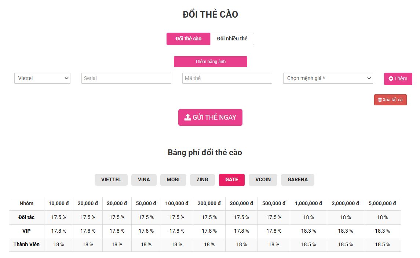Switch to Đổi nhiều thẻ tab
420x258 pixels.
pyautogui.click(x=232, y=39)
